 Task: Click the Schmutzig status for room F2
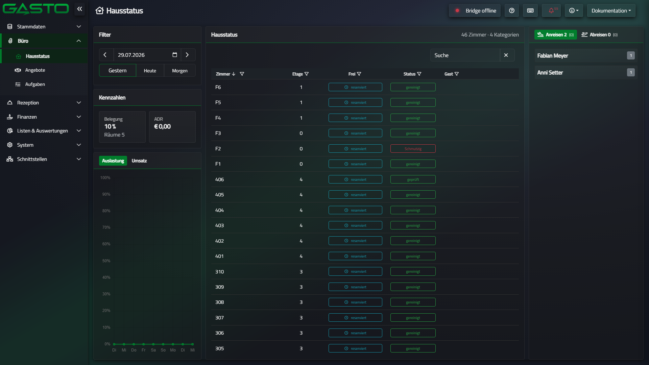click(x=413, y=149)
